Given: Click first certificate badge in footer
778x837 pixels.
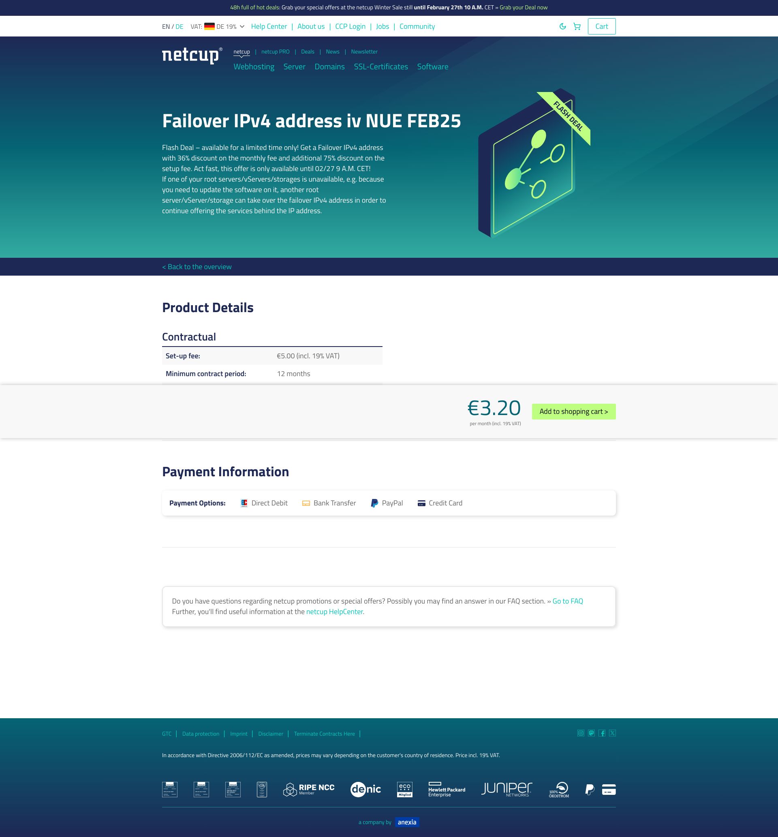Looking at the screenshot, I should click(x=170, y=790).
